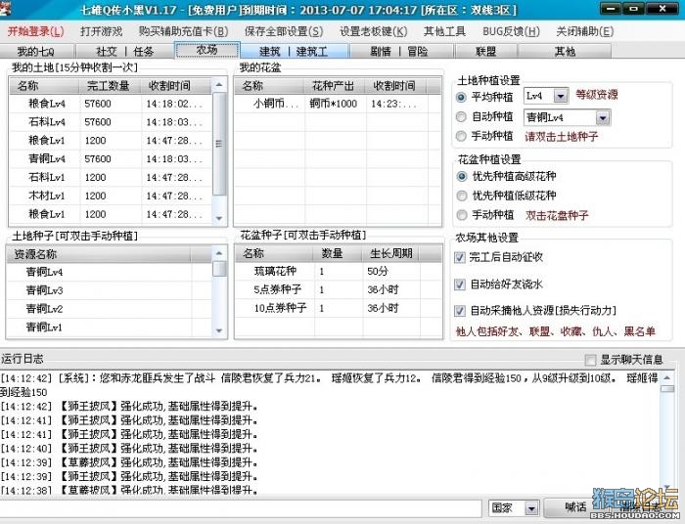The image size is (685, 524).
Task: Select the 小铜币 flowerpot row
Action: click(x=338, y=104)
